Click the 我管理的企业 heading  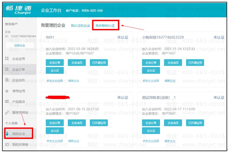click(53, 25)
